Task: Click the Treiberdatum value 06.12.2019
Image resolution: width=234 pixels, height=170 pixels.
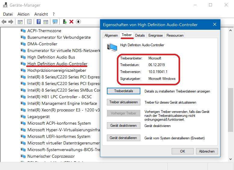Action: pyautogui.click(x=157, y=65)
